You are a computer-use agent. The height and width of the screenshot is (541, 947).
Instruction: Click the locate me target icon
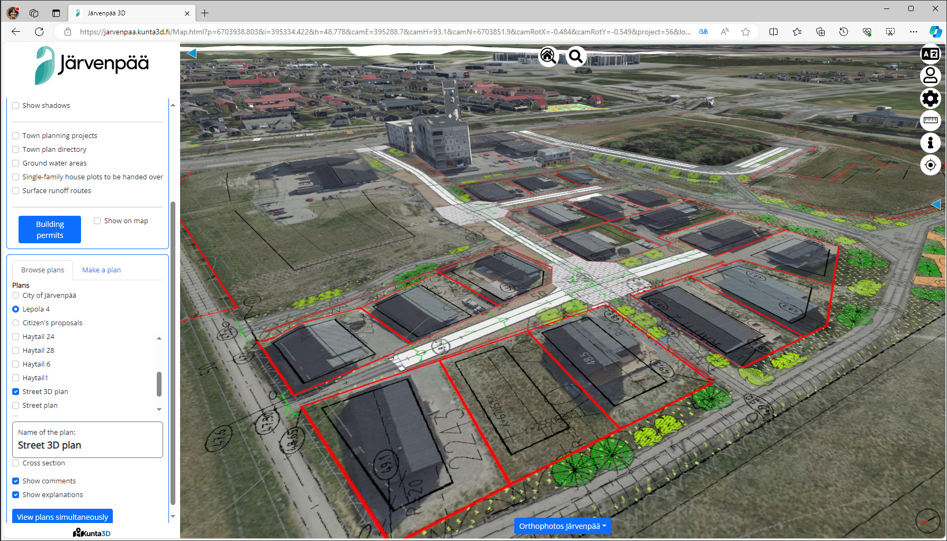(x=930, y=165)
